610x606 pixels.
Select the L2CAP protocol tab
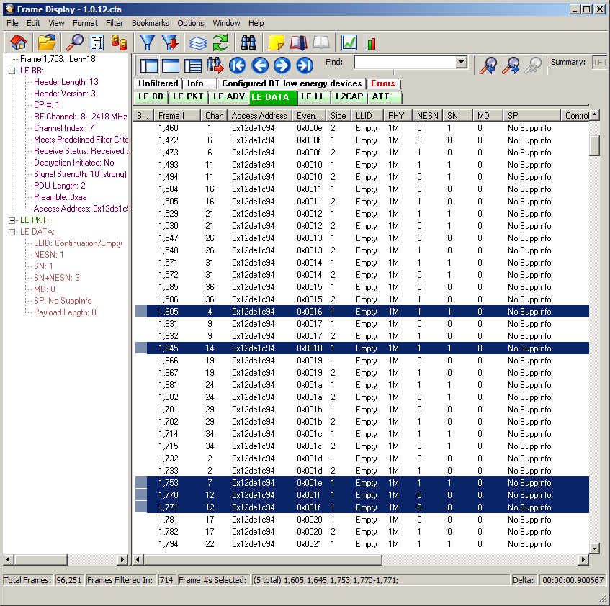tap(349, 96)
